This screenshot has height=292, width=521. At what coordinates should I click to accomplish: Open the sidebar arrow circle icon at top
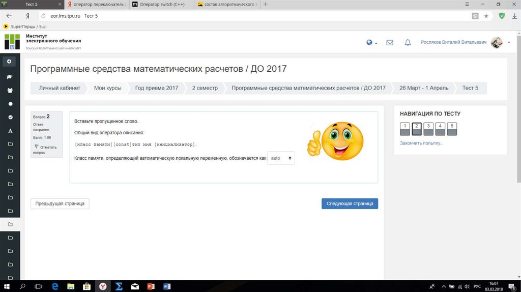(x=9, y=62)
